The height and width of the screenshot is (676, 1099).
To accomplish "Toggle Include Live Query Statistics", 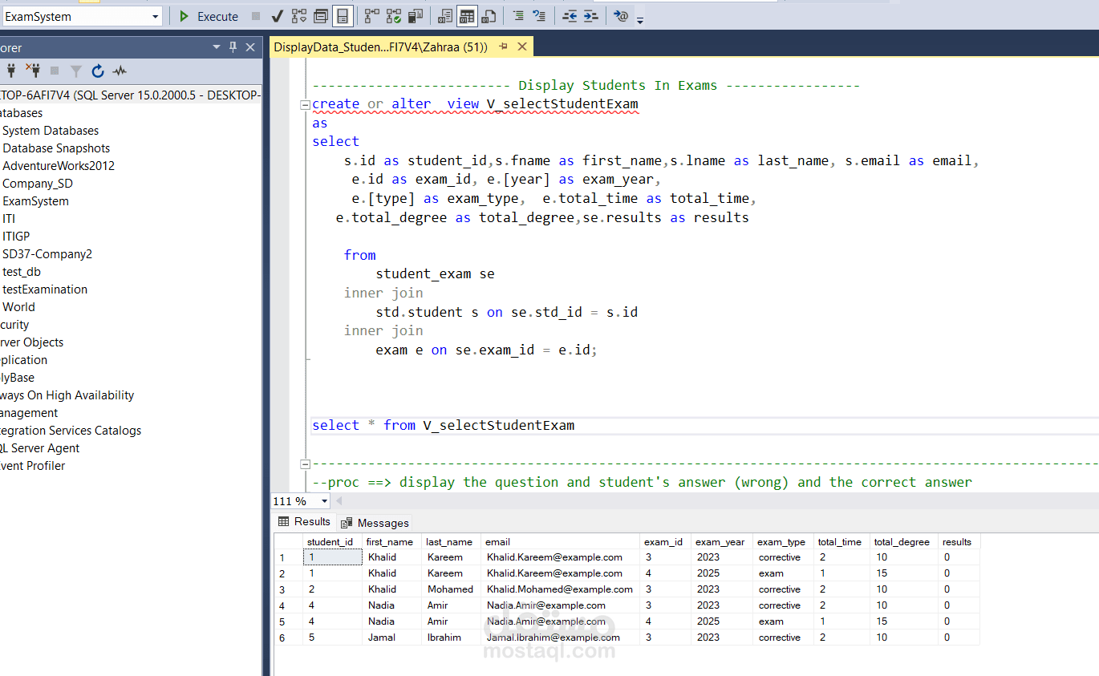I will 394,16.
